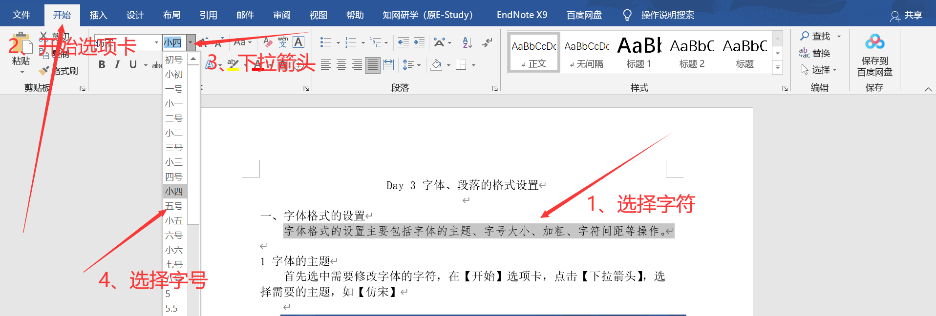
Task: Open the EndNote X9 tab
Action: (522, 15)
